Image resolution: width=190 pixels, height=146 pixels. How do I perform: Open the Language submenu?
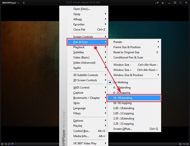87,108
